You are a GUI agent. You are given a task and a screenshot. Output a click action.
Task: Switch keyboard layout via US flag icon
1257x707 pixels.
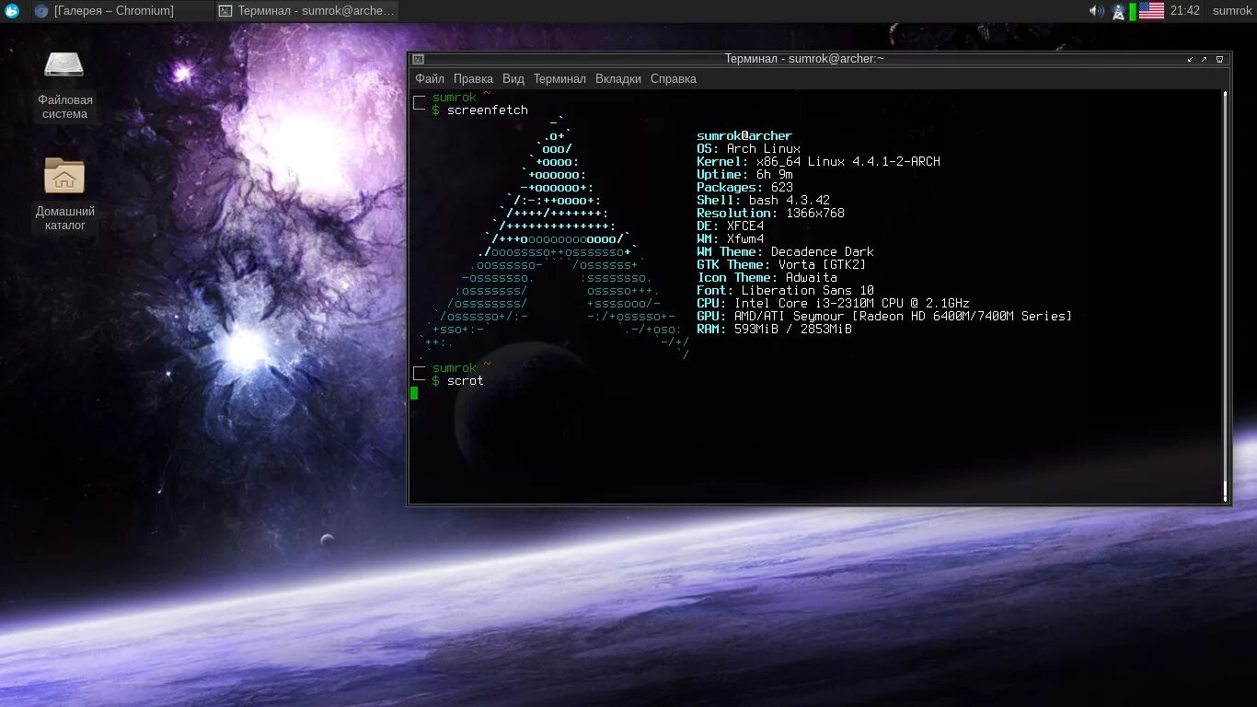coord(1151,11)
